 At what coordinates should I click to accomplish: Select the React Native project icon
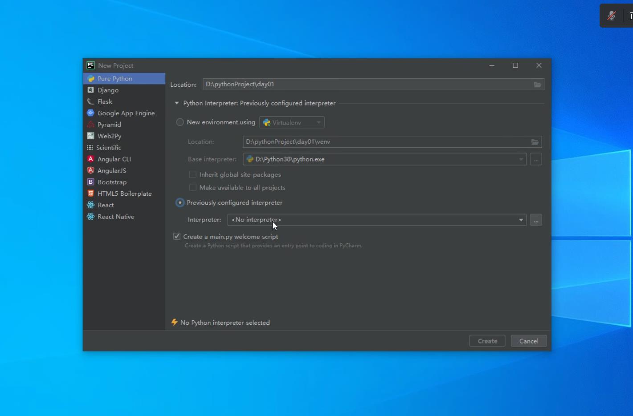click(91, 217)
